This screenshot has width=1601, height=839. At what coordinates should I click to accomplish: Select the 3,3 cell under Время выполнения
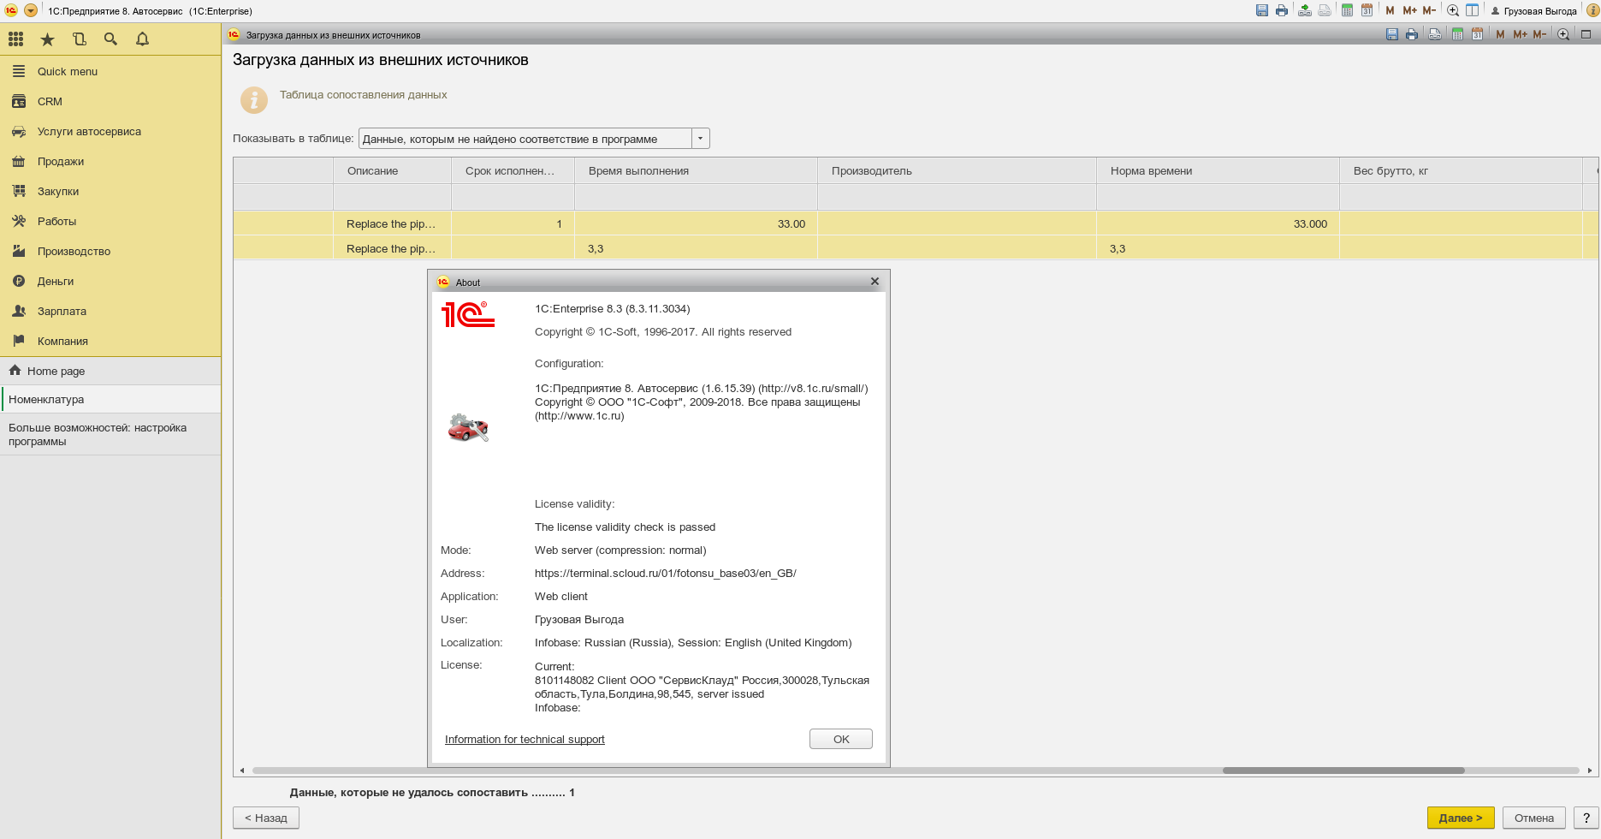point(696,248)
